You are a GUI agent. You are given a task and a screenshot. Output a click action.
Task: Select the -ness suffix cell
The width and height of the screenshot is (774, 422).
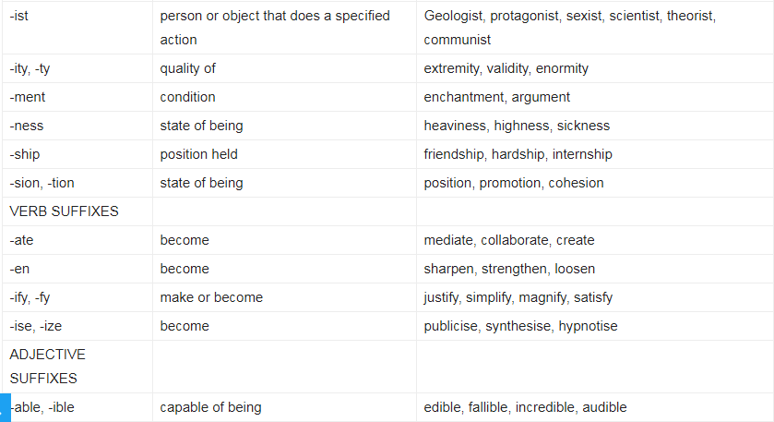77,126
